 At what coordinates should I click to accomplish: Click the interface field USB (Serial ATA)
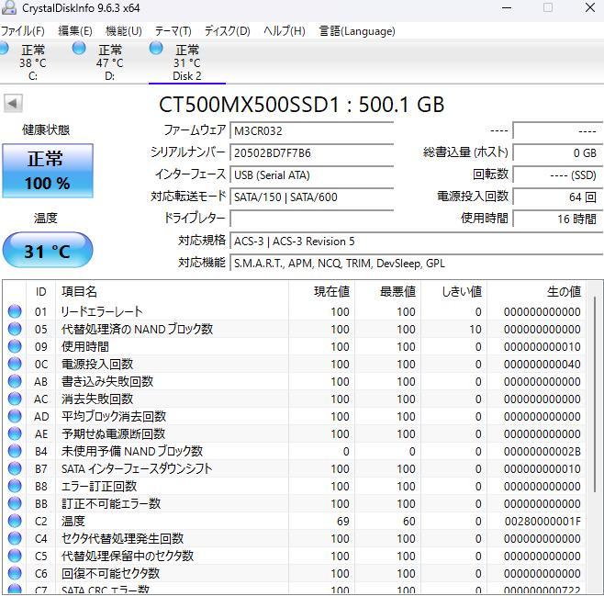tap(311, 174)
